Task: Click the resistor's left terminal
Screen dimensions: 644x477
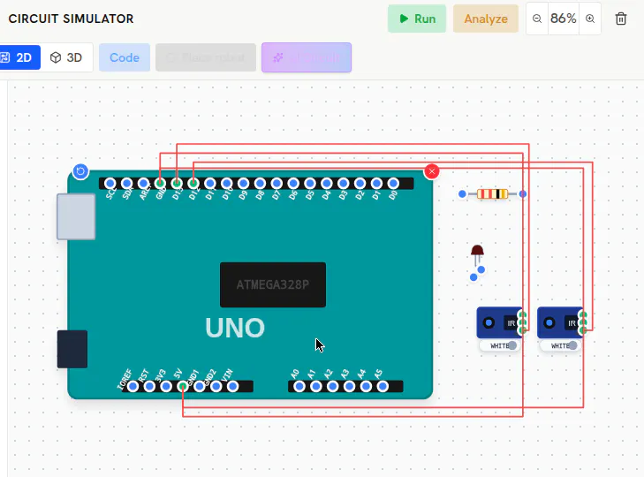Action: point(462,194)
